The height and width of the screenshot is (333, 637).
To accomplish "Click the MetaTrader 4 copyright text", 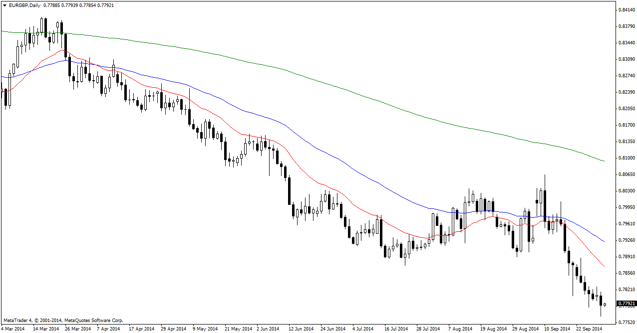I will [63, 321].
